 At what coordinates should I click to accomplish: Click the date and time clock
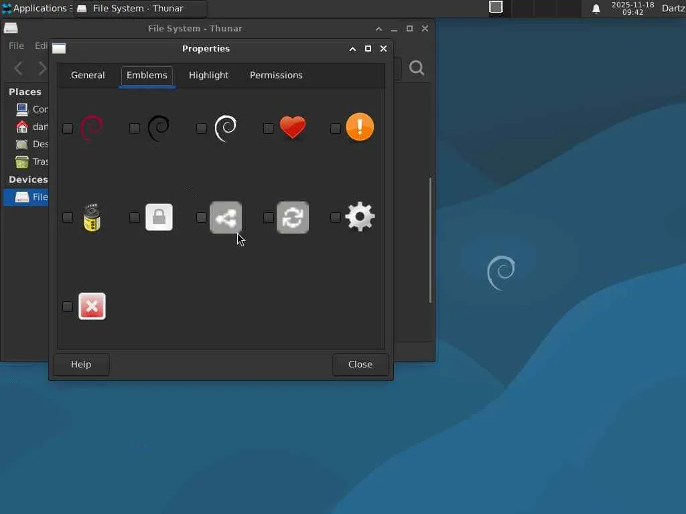(632, 8)
